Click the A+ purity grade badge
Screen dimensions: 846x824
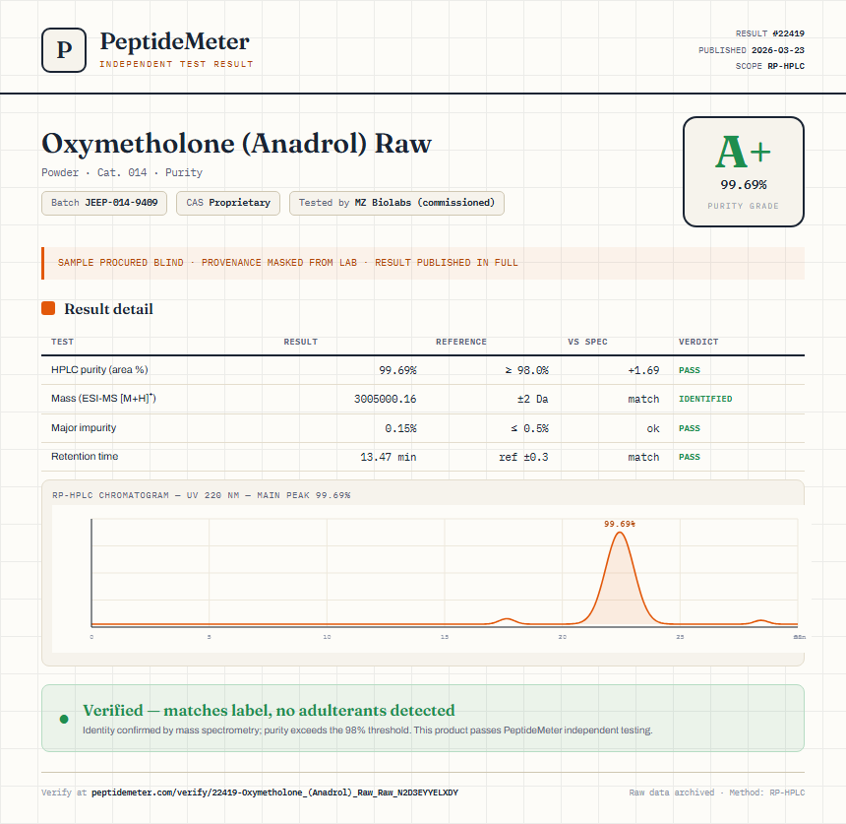pos(744,171)
